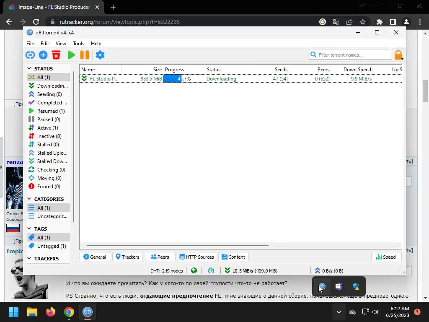Viewport: 429px width, 322px height.
Task: Filter by Active (1) status
Action: point(48,128)
